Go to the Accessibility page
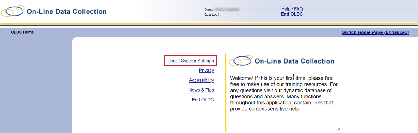This screenshot has height=133, width=418. pos(201,80)
